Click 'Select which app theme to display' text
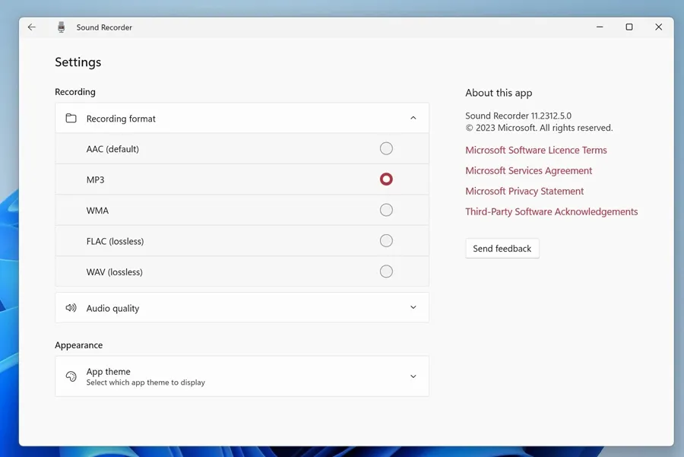Image resolution: width=684 pixels, height=457 pixels. coord(145,382)
